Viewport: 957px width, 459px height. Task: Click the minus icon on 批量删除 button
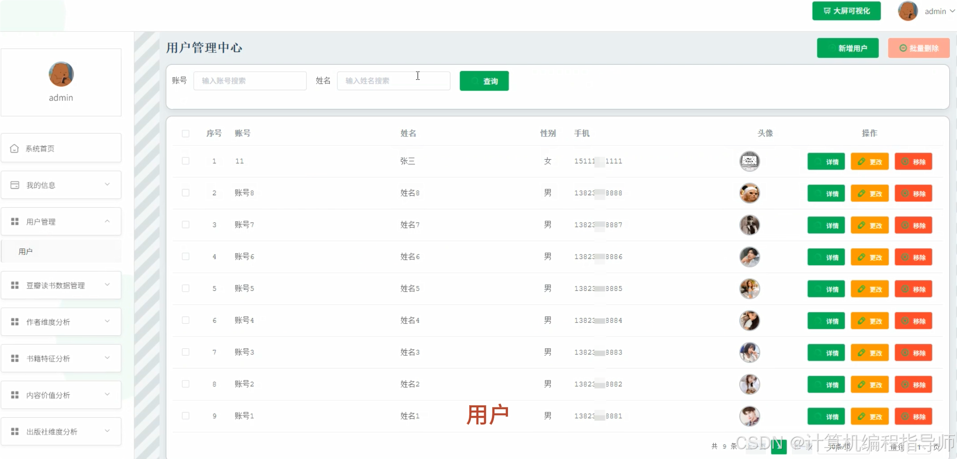[902, 48]
